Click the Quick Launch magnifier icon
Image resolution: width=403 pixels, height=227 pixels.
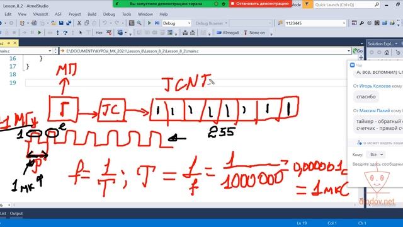(377, 4)
